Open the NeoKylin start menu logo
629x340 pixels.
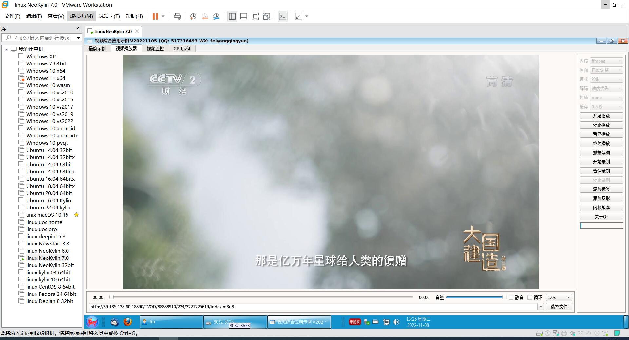92,322
